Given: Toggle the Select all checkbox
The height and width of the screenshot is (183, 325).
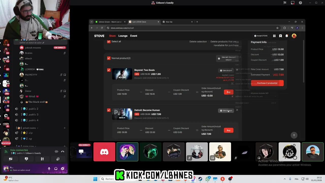Looking at the screenshot, I should click(109, 41).
